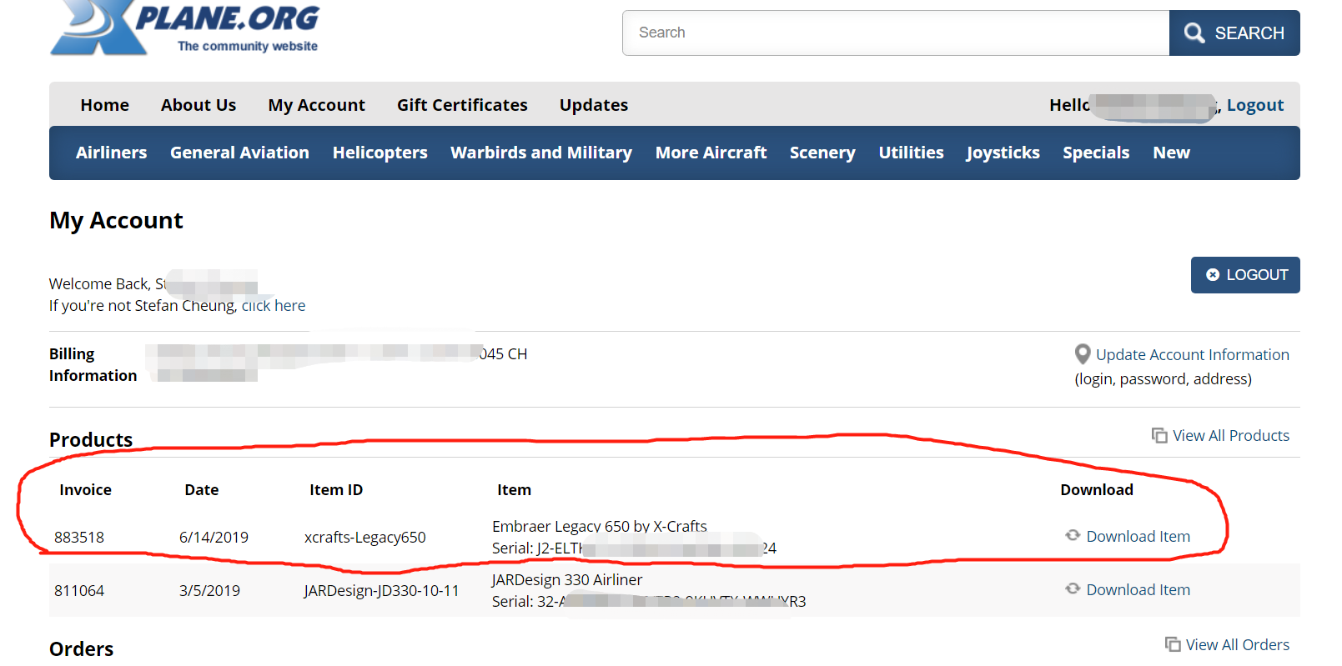Viewport: 1342px width, 666px height.
Task: Click the magnifier icon in the Search button
Action: pos(1194,33)
